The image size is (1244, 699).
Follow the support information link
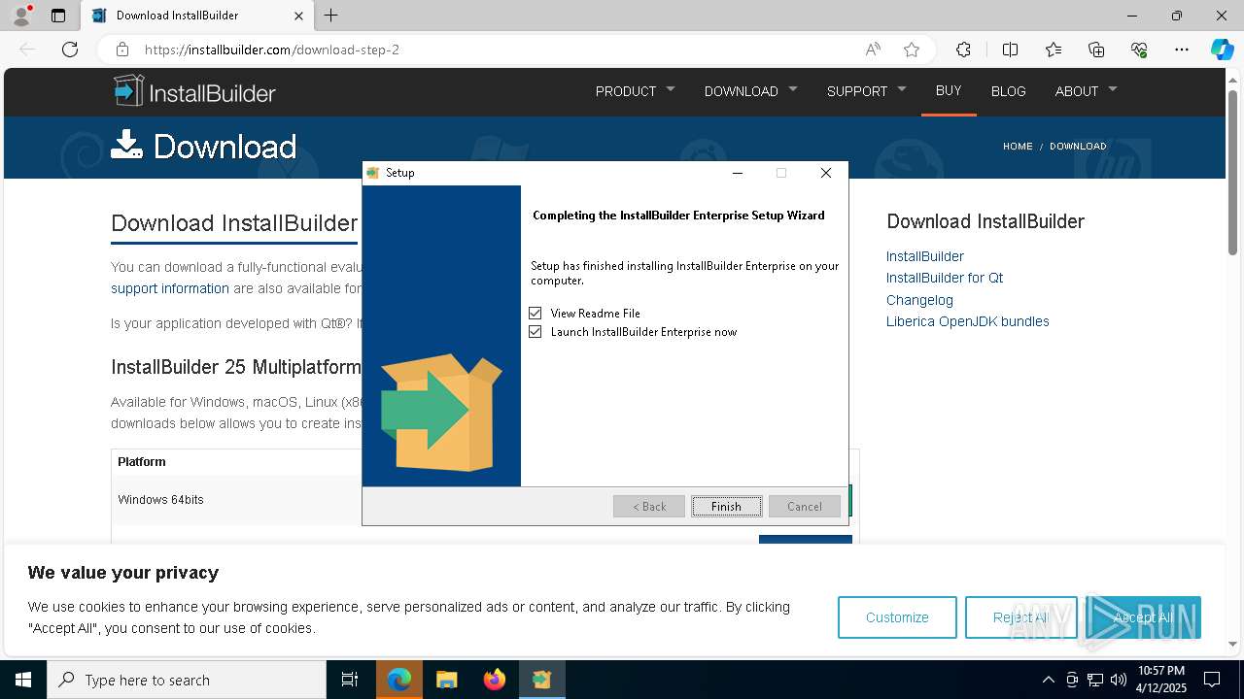tap(170, 288)
